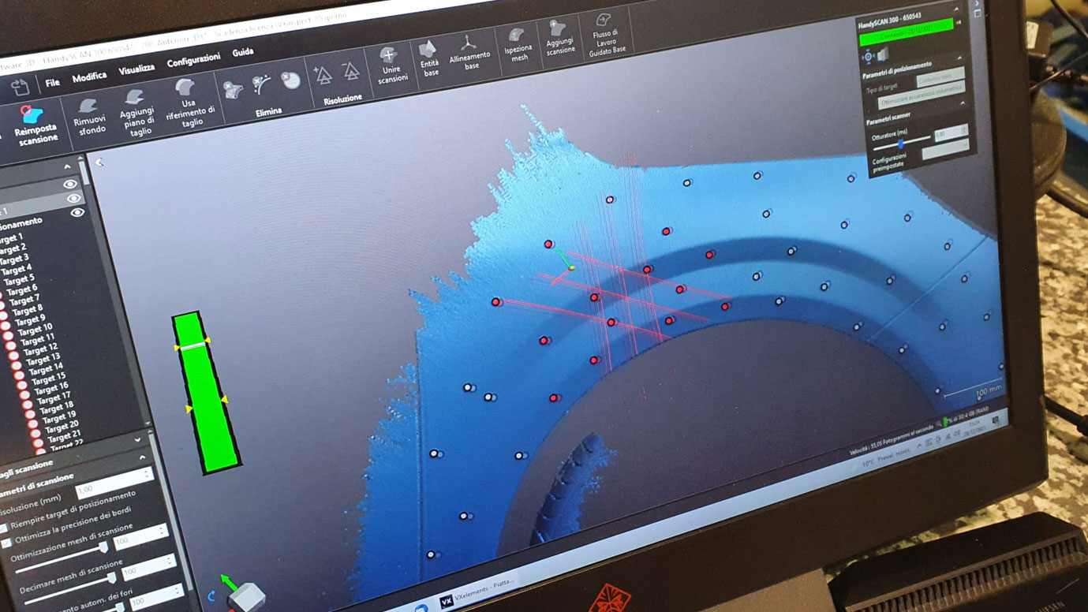Click the Aggiungi scansione icon
Image resolution: width=1088 pixels, height=612 pixels.
click(559, 39)
